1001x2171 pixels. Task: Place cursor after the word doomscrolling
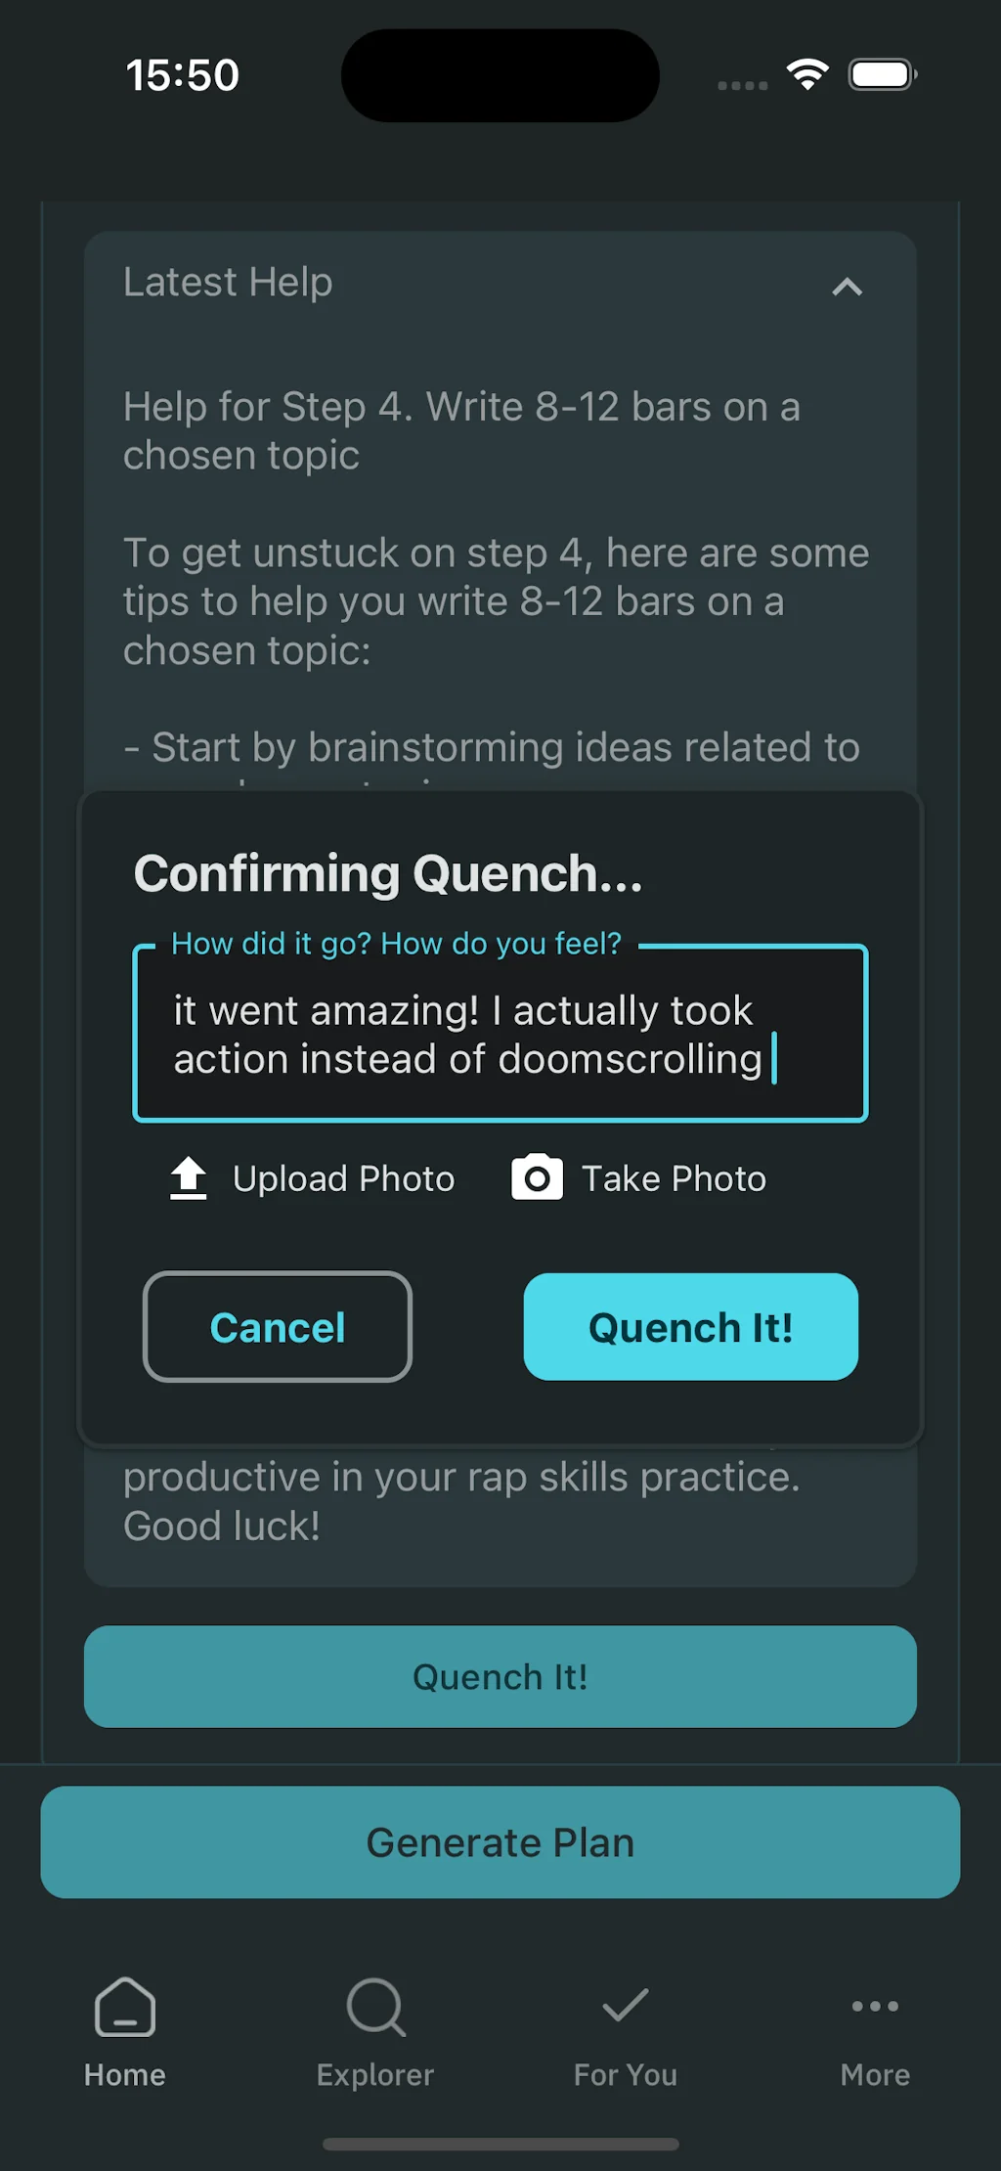click(x=772, y=1058)
